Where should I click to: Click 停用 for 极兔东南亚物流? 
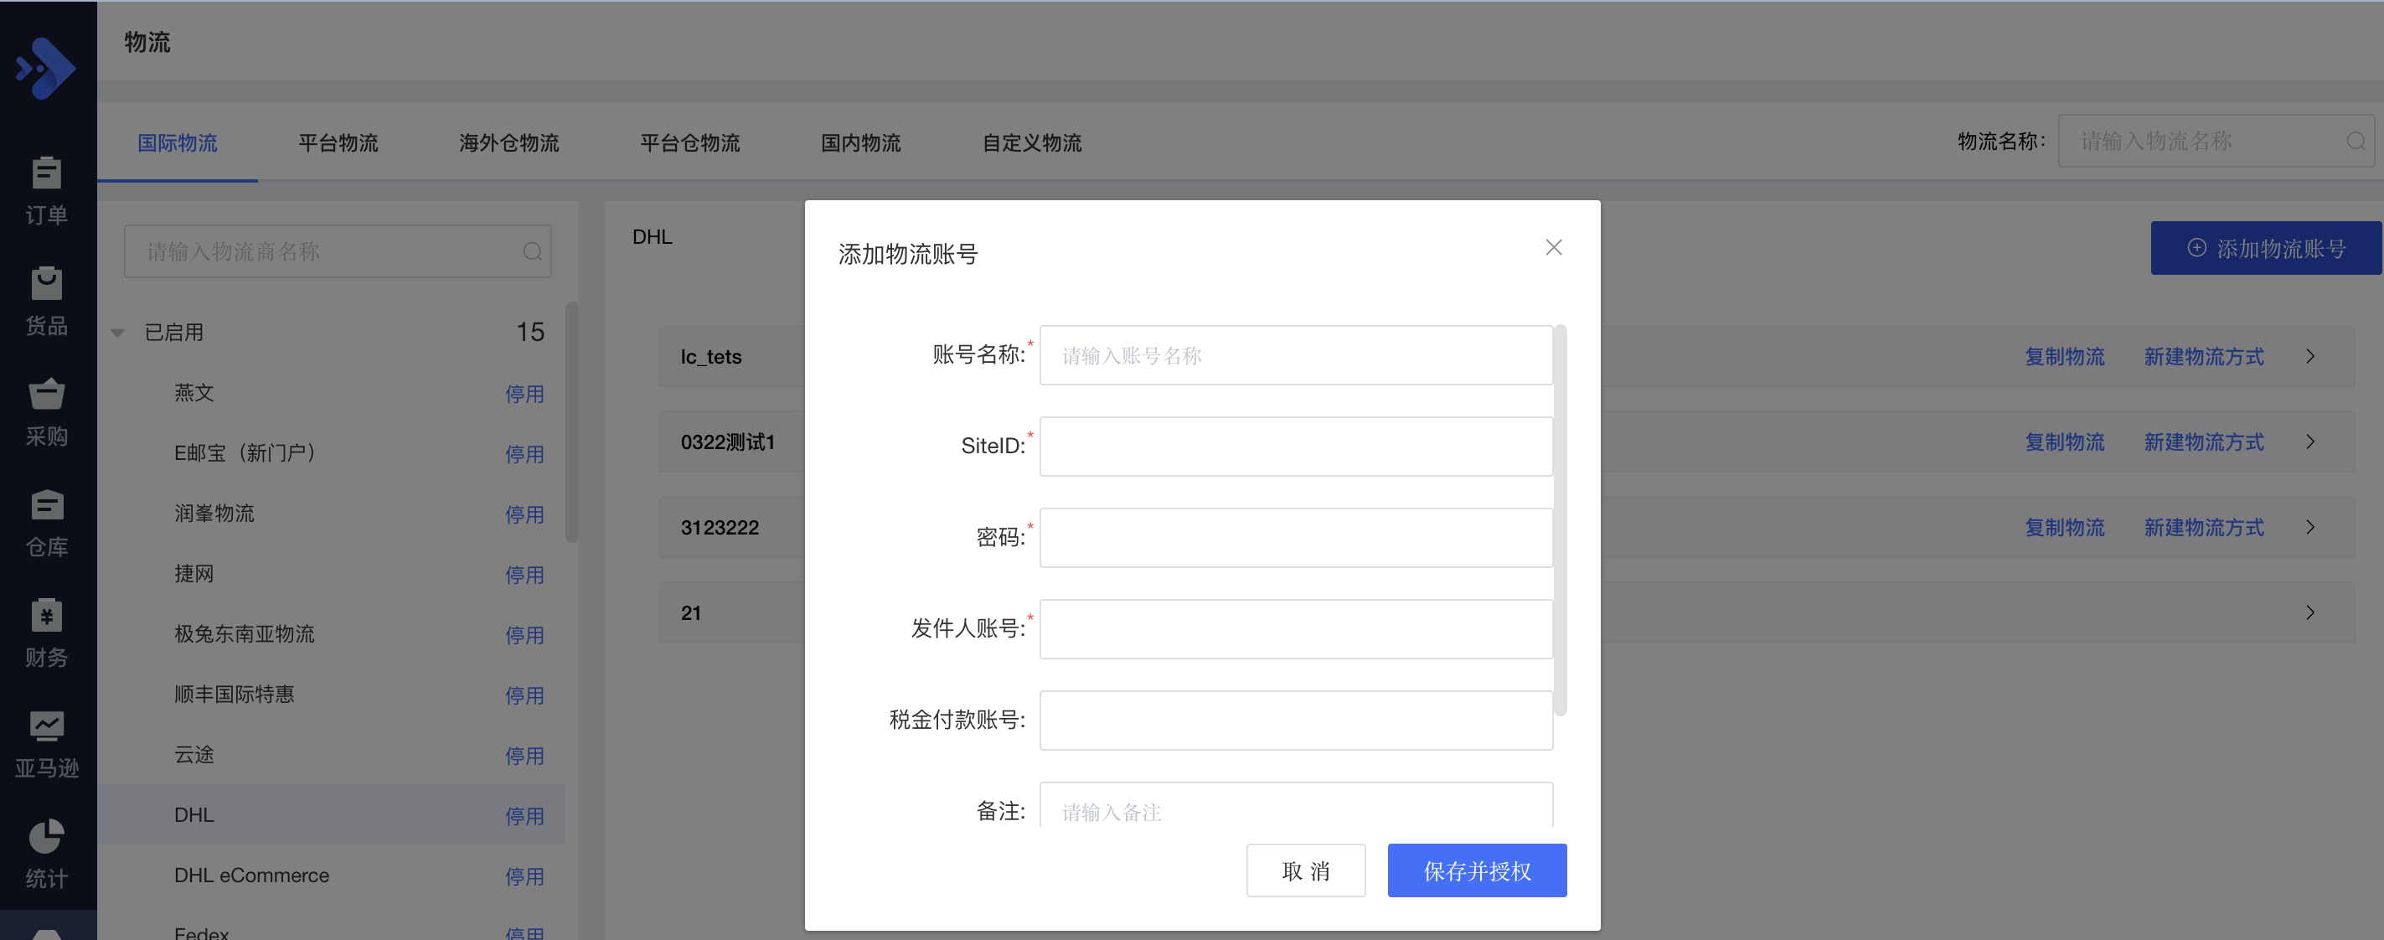coord(524,636)
